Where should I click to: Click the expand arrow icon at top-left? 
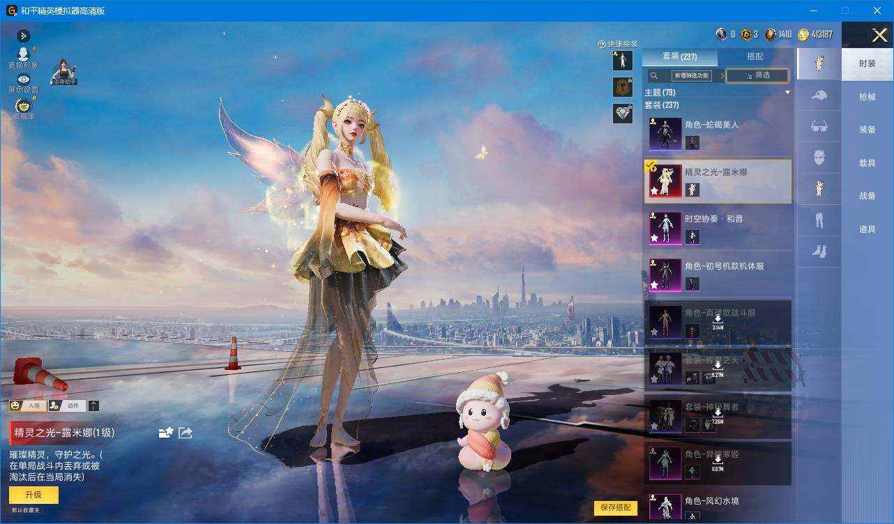(24, 36)
